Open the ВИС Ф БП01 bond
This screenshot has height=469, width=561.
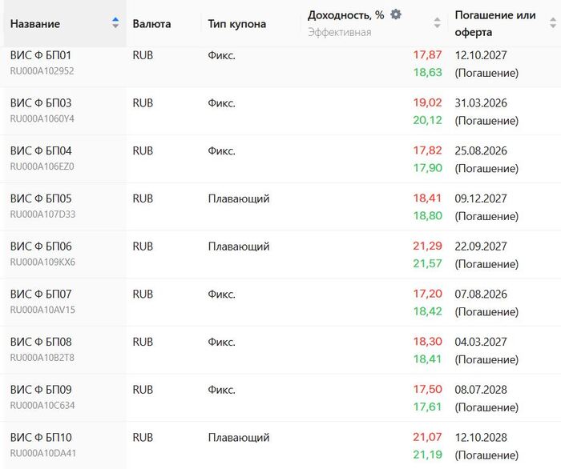click(x=41, y=55)
